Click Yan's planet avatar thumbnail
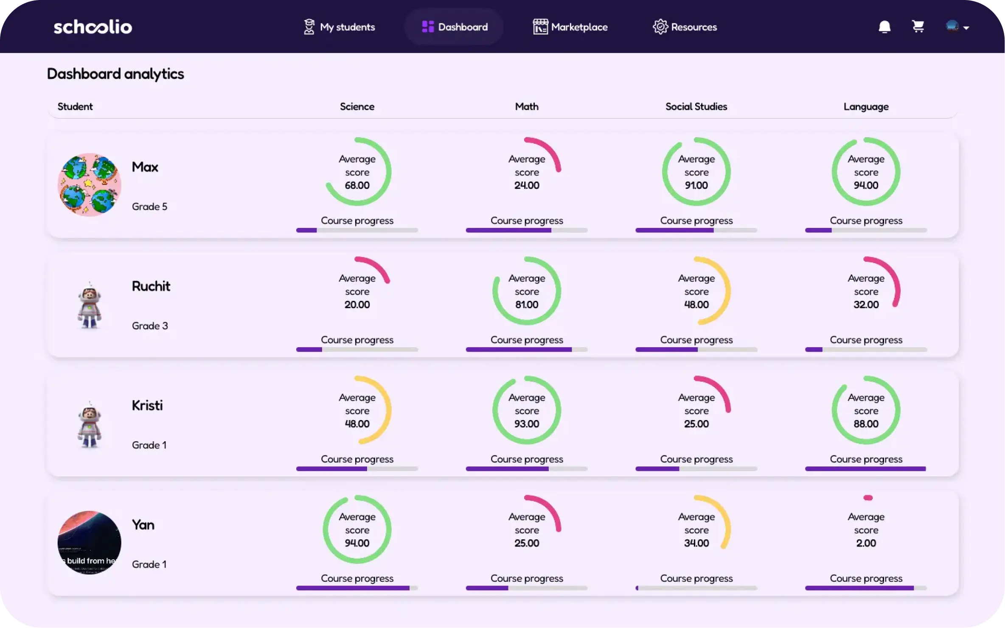Viewport: 1005px width, 628px height. [90, 543]
